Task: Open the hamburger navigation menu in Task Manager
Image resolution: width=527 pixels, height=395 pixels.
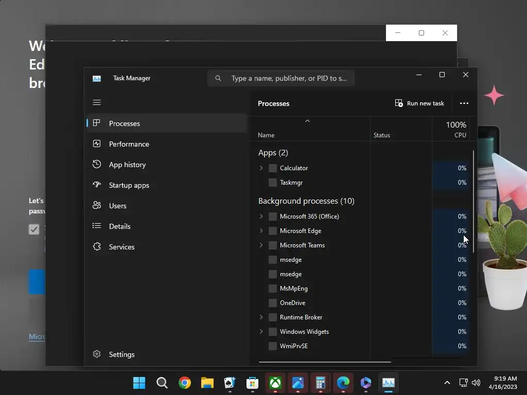Action: [x=97, y=102]
